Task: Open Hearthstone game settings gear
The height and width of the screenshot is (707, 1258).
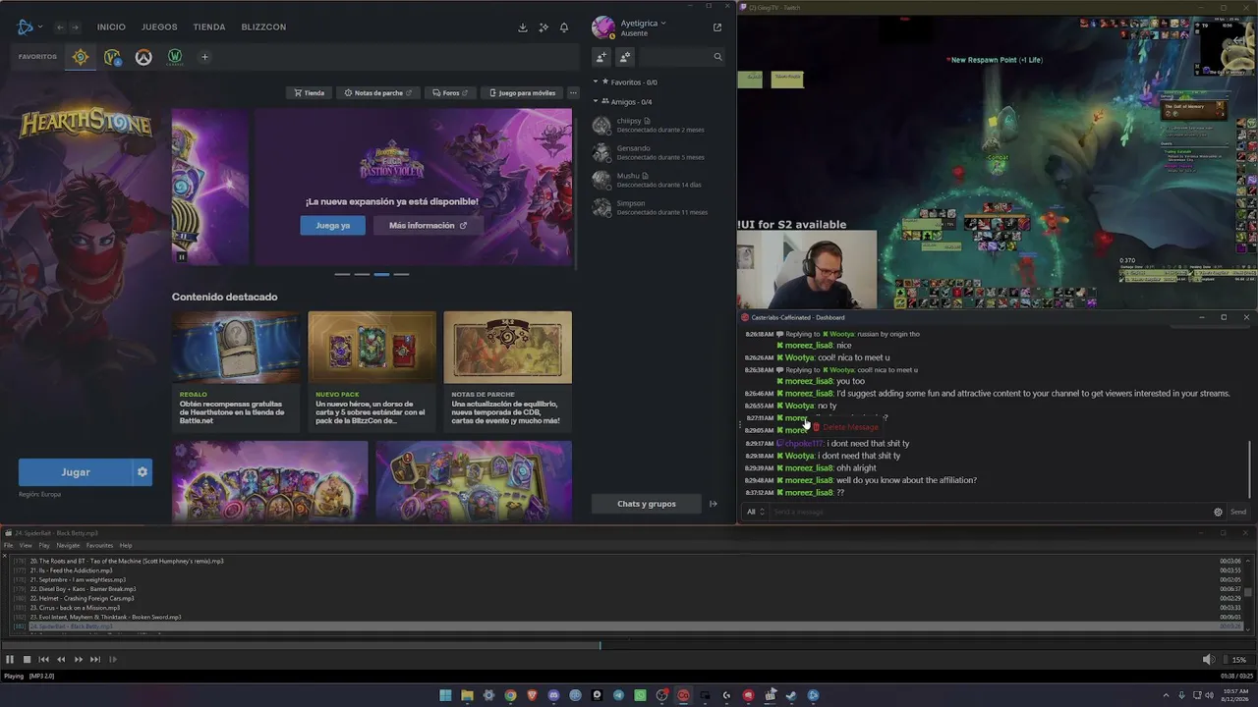Action: 143,472
